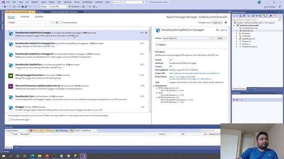Open Version Latest stable dropdown
284x159 pixels.
[187, 38]
